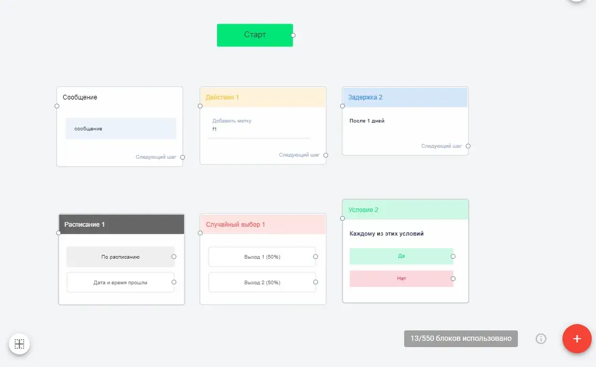This screenshot has height=367, width=596.
Task: Click Условие 2 block input connector
Action: point(342,219)
